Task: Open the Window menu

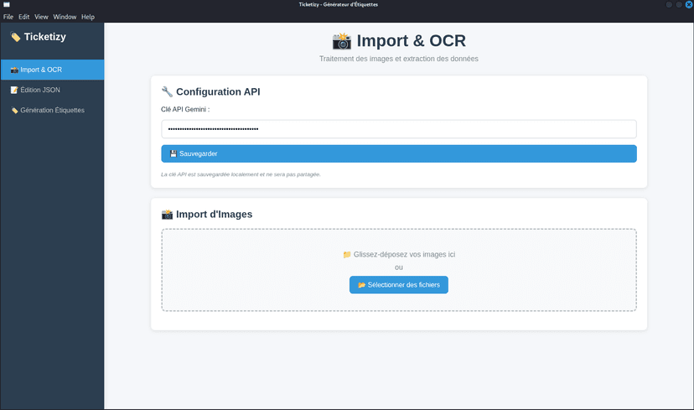Action: 65,17
